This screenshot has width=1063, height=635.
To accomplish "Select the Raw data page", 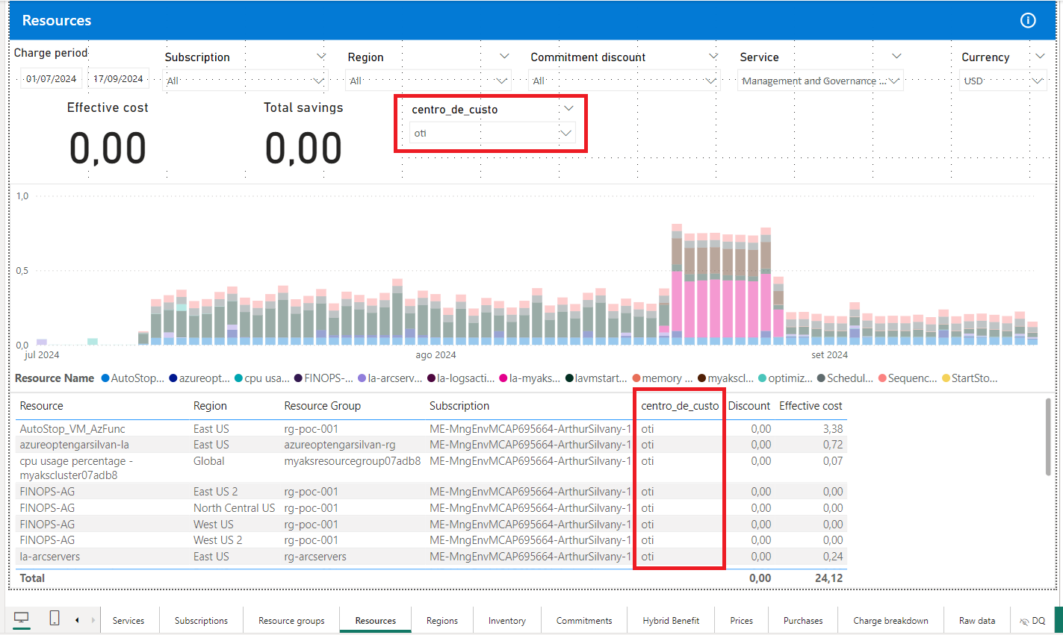I will click(x=976, y=620).
